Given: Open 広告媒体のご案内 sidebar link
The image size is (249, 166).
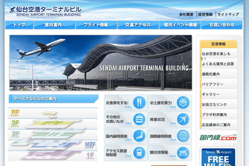Looking at the screenshot, I should pyautogui.click(x=219, y=124).
